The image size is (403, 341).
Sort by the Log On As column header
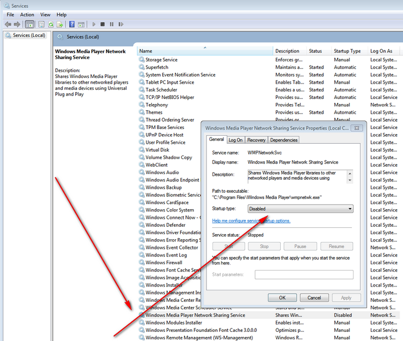384,51
